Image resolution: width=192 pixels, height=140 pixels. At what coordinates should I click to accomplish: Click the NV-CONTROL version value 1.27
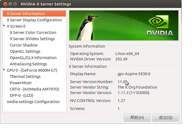click(x=121, y=101)
